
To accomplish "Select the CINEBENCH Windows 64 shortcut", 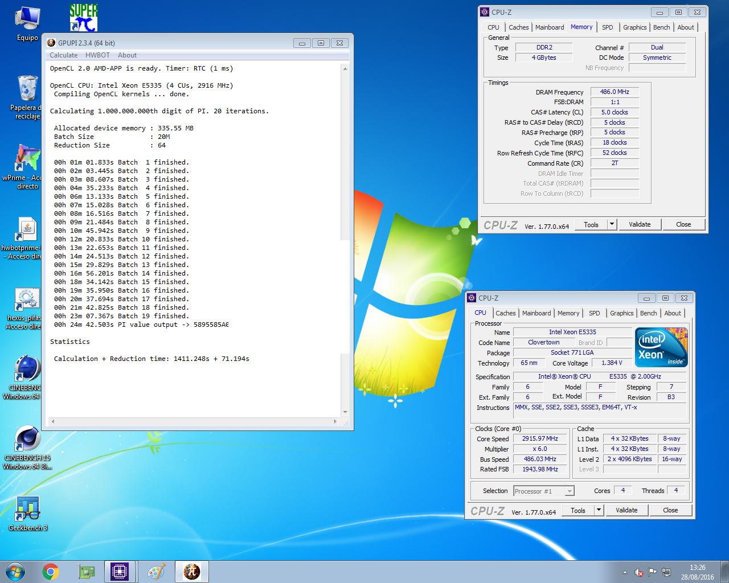I will click(x=27, y=377).
